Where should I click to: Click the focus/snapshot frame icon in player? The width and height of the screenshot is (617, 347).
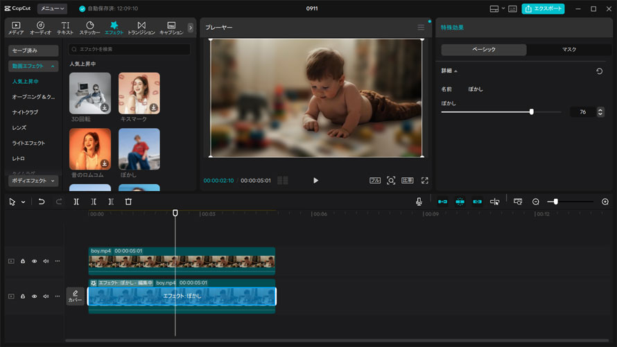(391, 180)
